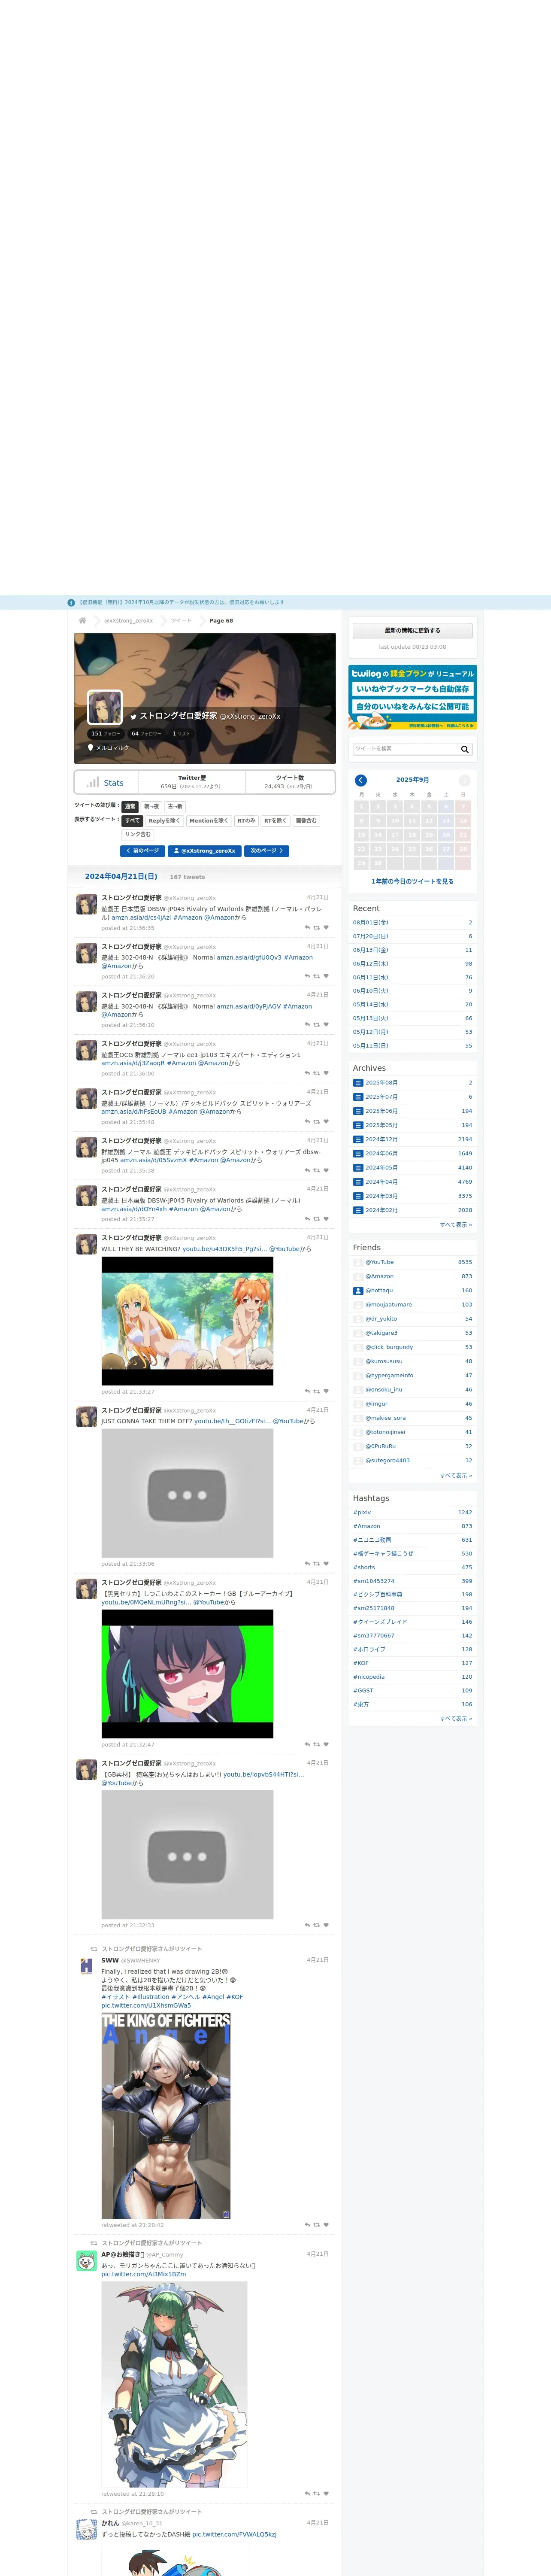The image size is (551, 2576).
Task: Show all Friends via すべて表示
Action: (x=456, y=1475)
